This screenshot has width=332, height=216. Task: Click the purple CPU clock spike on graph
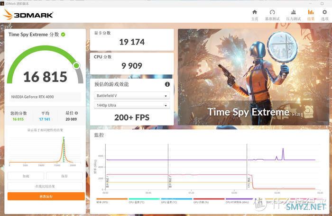[283, 154]
